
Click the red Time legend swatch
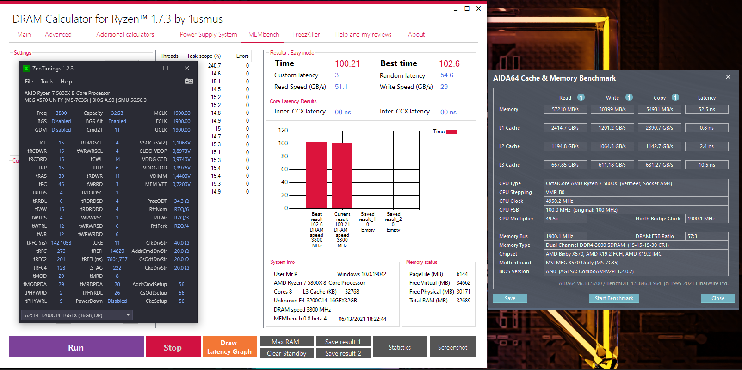tap(451, 132)
